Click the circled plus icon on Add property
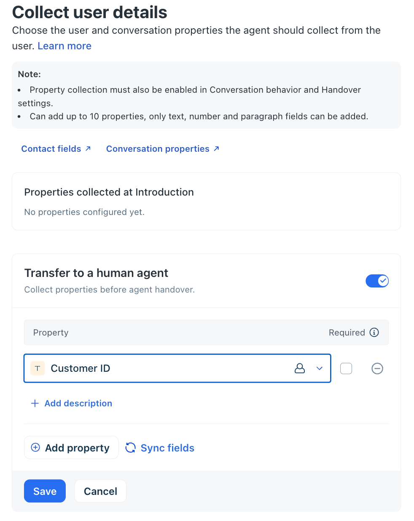The height and width of the screenshot is (521, 414). pos(36,448)
